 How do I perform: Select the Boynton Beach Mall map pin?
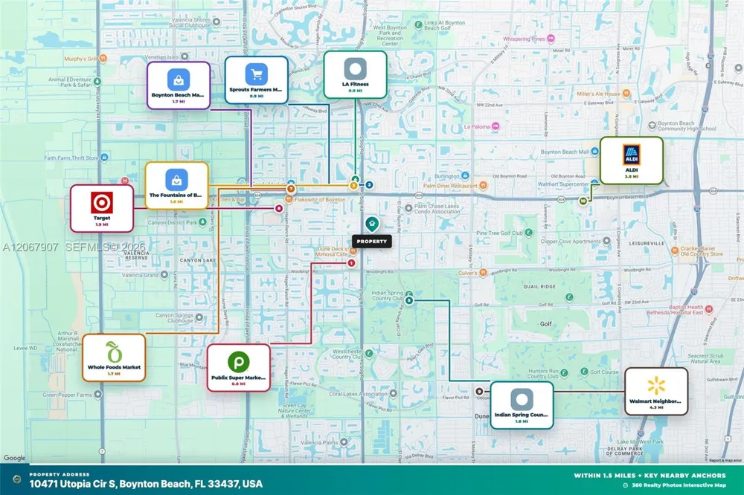click(594, 152)
